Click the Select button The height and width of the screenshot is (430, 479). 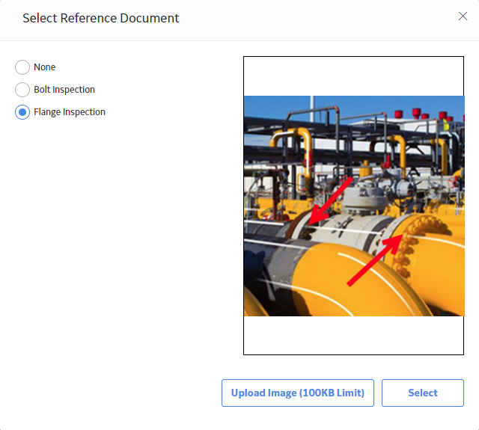click(x=423, y=393)
